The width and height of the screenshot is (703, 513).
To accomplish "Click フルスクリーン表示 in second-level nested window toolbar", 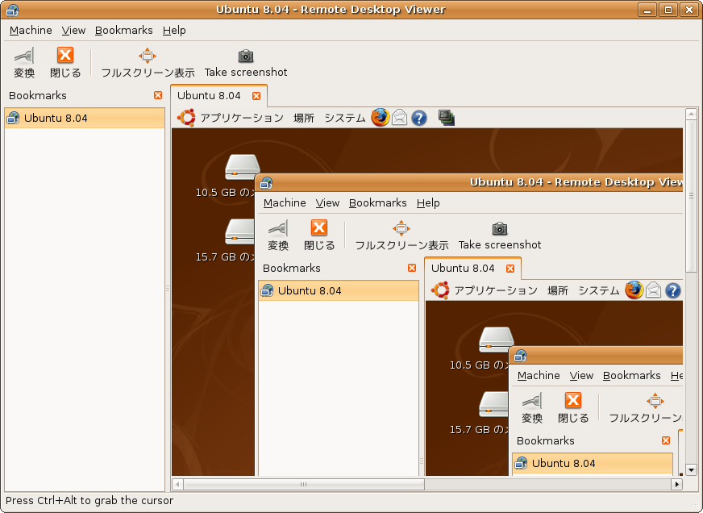I will [x=401, y=236].
